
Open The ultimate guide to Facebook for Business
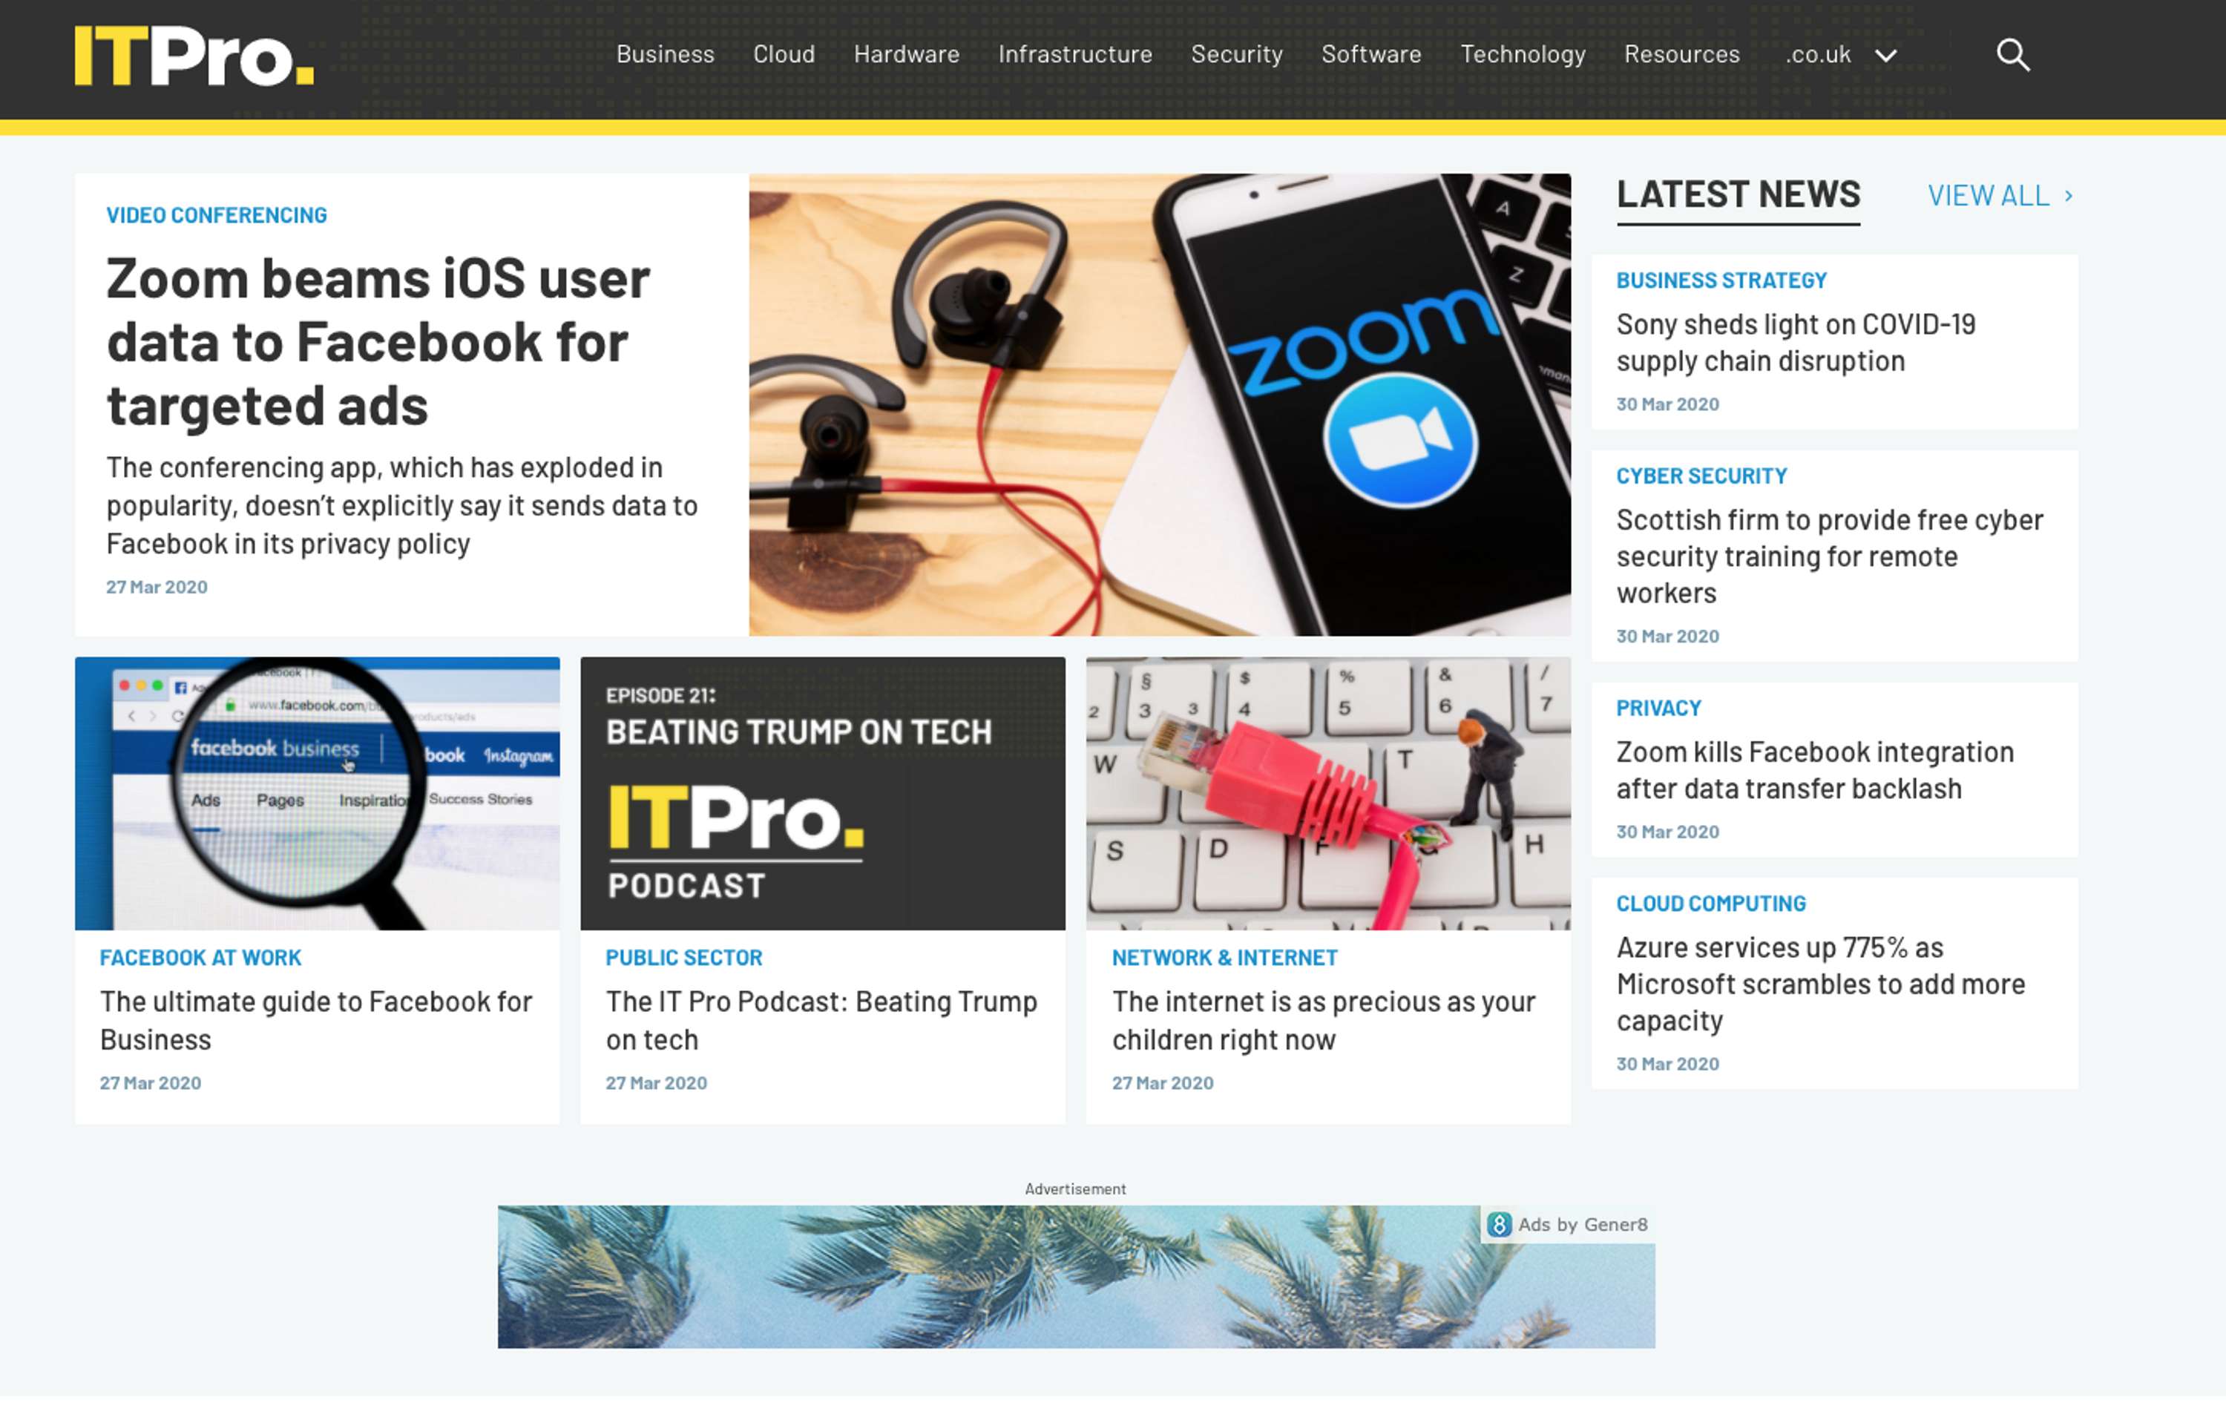[x=316, y=1019]
